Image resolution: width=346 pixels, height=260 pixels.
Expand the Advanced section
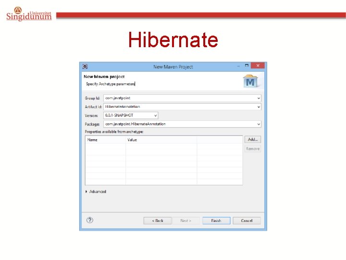click(x=86, y=192)
